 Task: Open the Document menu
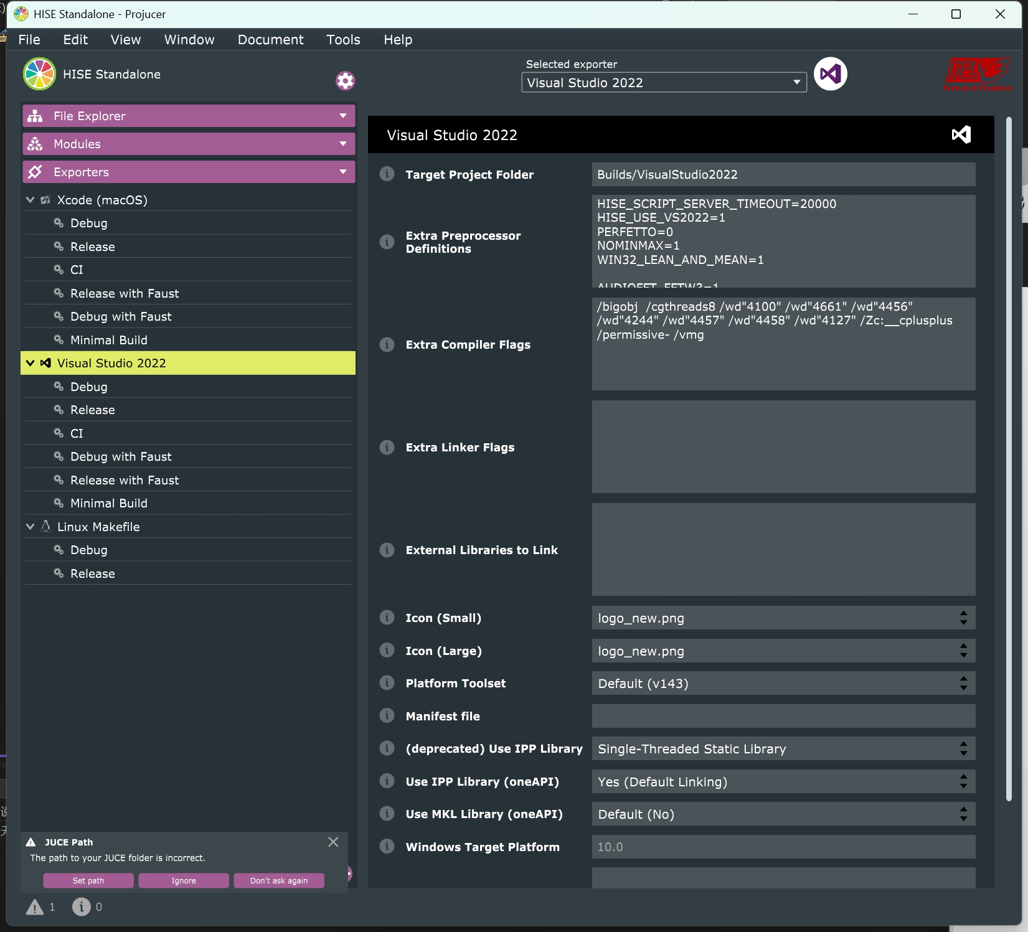tap(270, 39)
